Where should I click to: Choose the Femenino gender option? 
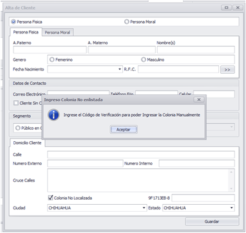tap(52, 60)
